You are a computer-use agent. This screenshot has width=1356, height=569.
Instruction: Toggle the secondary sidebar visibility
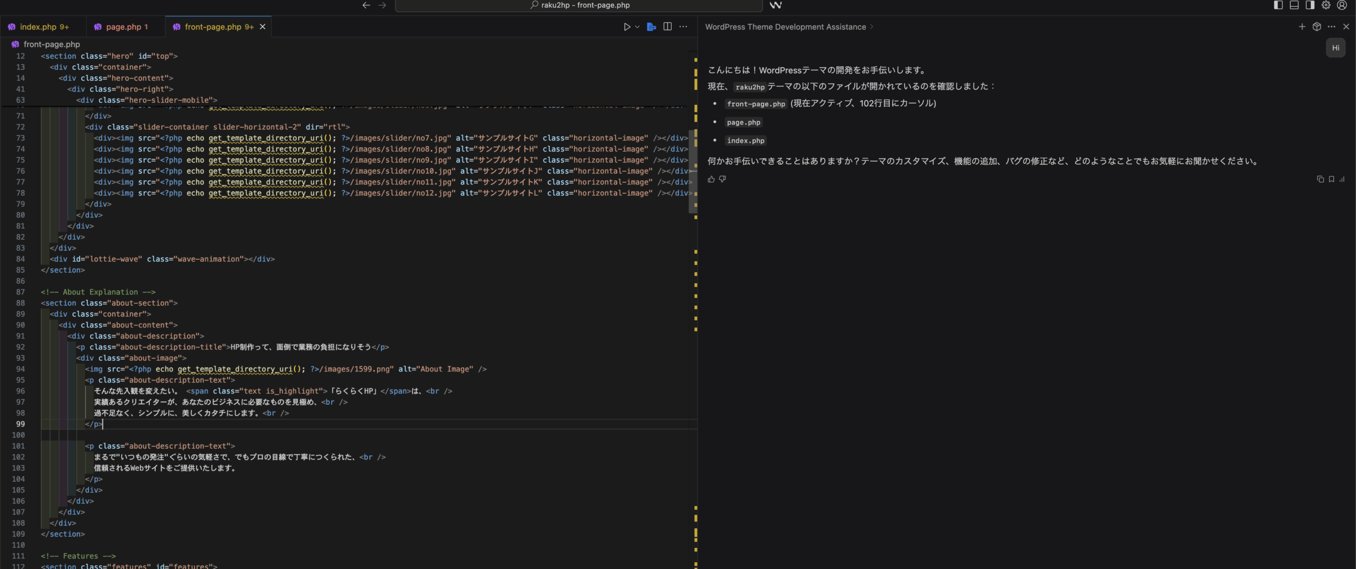[1310, 5]
